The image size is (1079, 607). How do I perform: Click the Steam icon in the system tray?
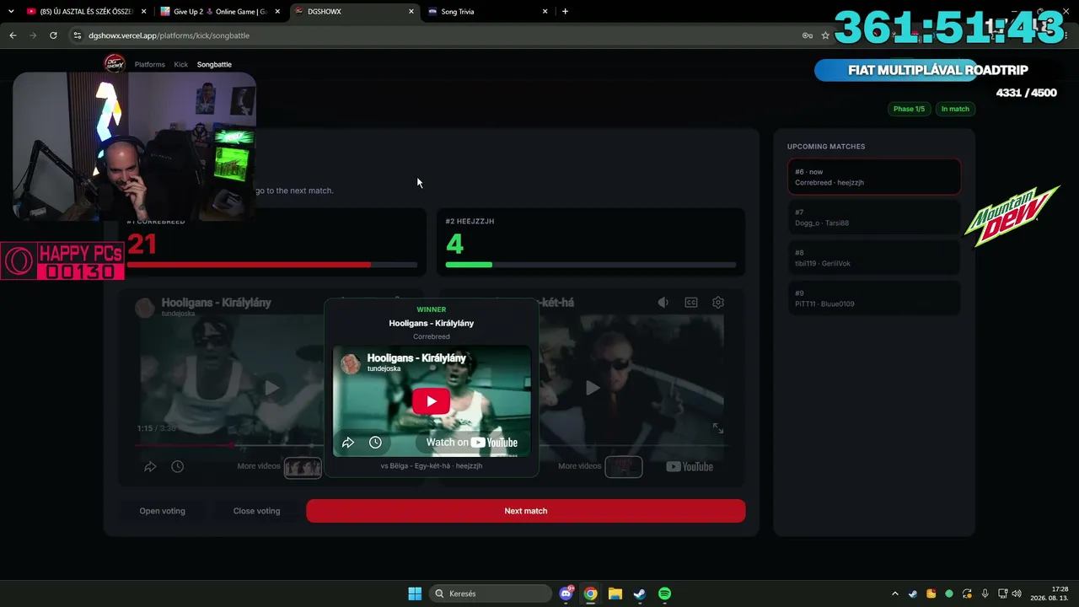click(x=913, y=594)
